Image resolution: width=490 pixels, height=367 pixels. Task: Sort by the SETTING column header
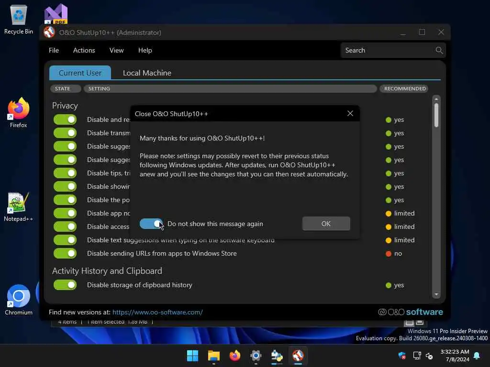click(x=230, y=88)
